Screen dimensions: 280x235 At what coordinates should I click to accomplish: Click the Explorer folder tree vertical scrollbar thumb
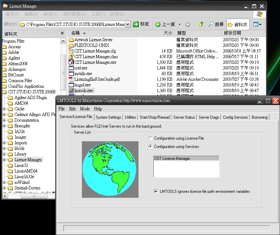[63, 72]
